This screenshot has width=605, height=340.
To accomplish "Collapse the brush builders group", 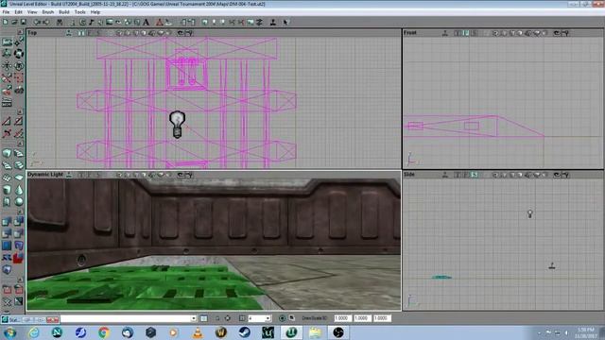I will tap(20, 144).
